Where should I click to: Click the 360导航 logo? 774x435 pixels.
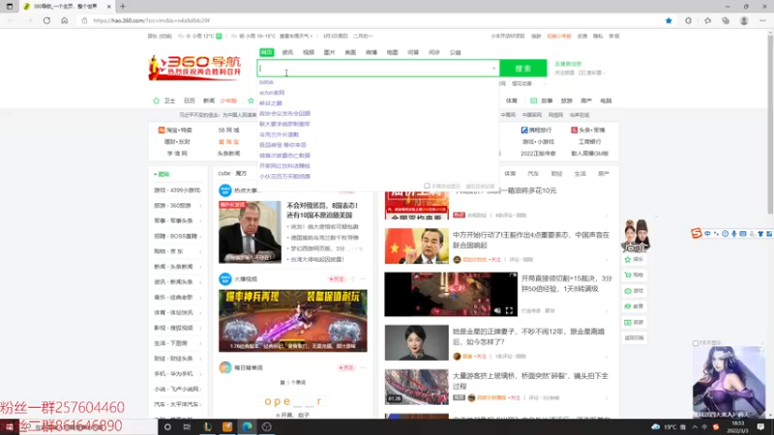pyautogui.click(x=195, y=67)
